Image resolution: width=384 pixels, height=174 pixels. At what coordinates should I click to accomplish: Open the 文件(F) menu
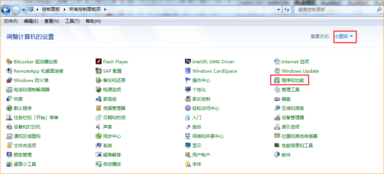tap(11, 21)
